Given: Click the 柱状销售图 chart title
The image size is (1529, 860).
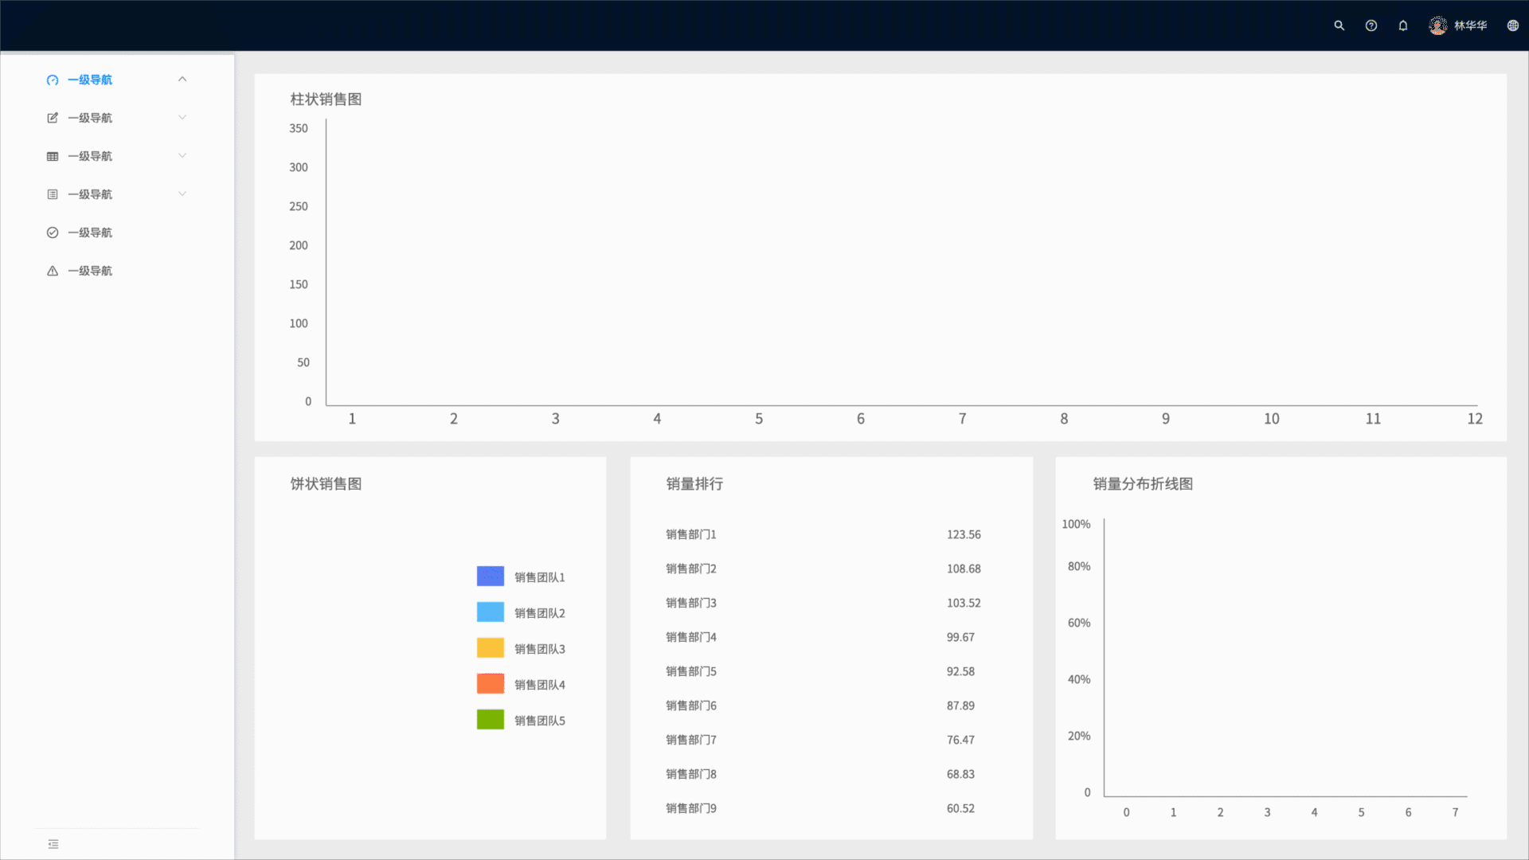Looking at the screenshot, I should pos(327,100).
